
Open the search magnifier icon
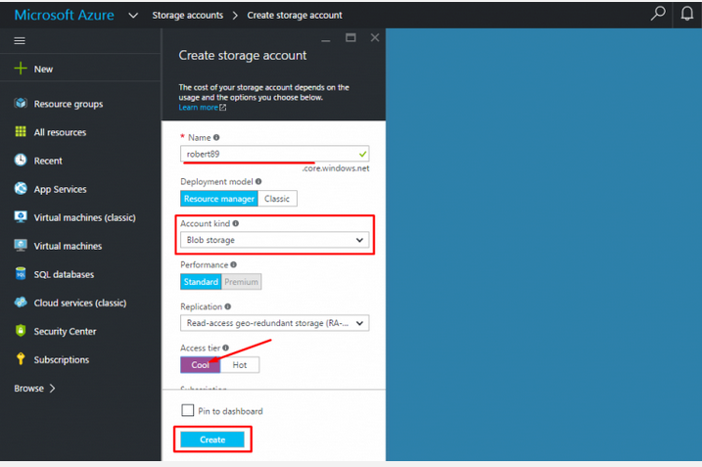pos(658,14)
